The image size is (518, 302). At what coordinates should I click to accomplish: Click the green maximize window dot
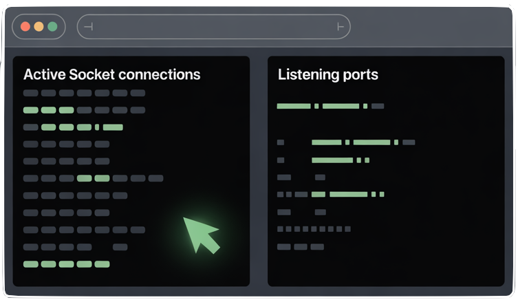[x=52, y=27]
